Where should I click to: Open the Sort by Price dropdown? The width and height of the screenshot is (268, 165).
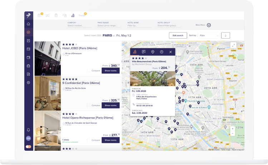point(209,35)
